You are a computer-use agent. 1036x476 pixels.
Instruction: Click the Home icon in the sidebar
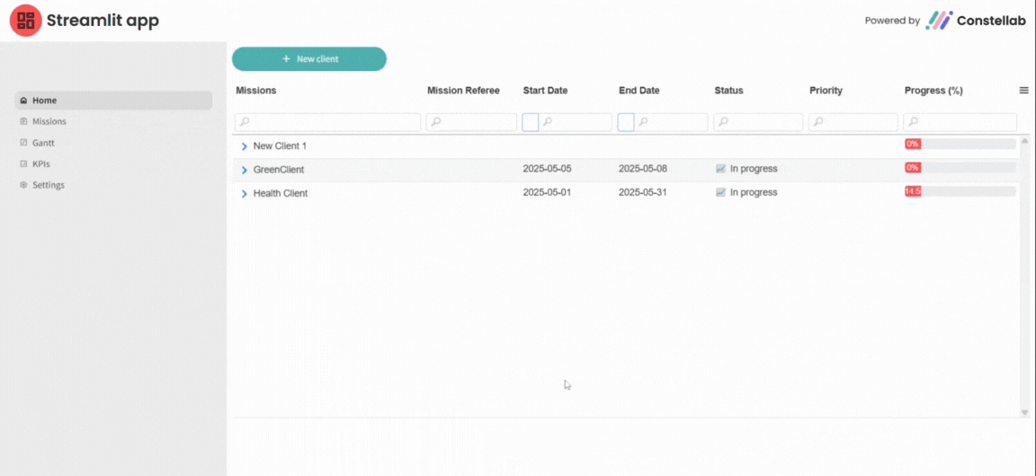(x=23, y=101)
